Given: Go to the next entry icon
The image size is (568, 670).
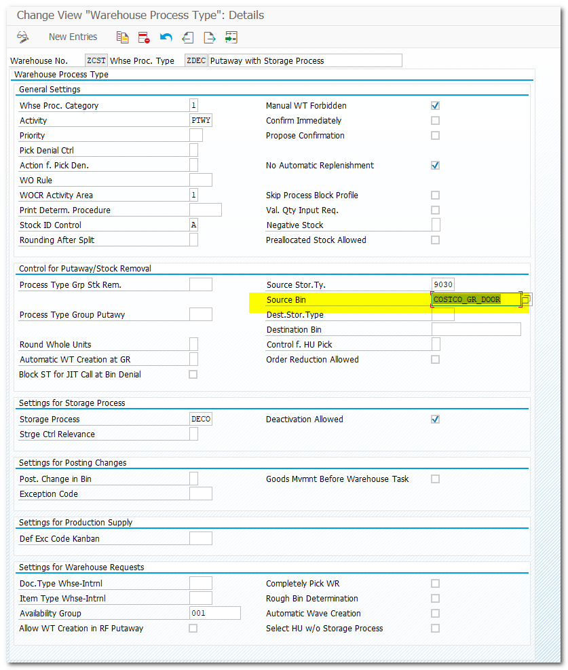Looking at the screenshot, I should pyautogui.click(x=209, y=37).
